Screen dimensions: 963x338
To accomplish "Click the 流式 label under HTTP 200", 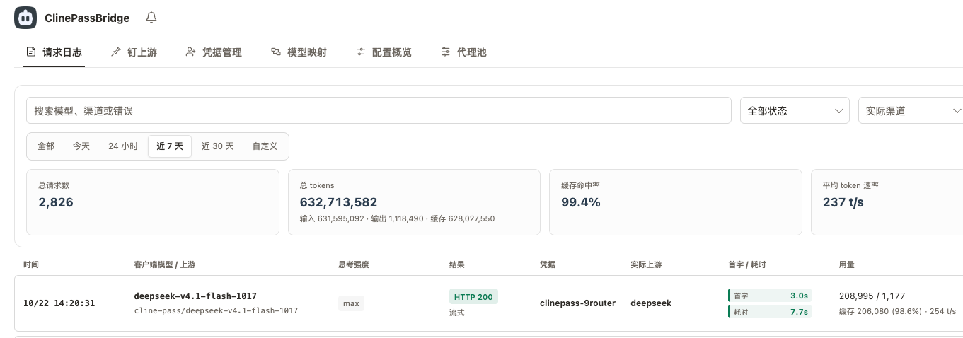I will tap(457, 312).
